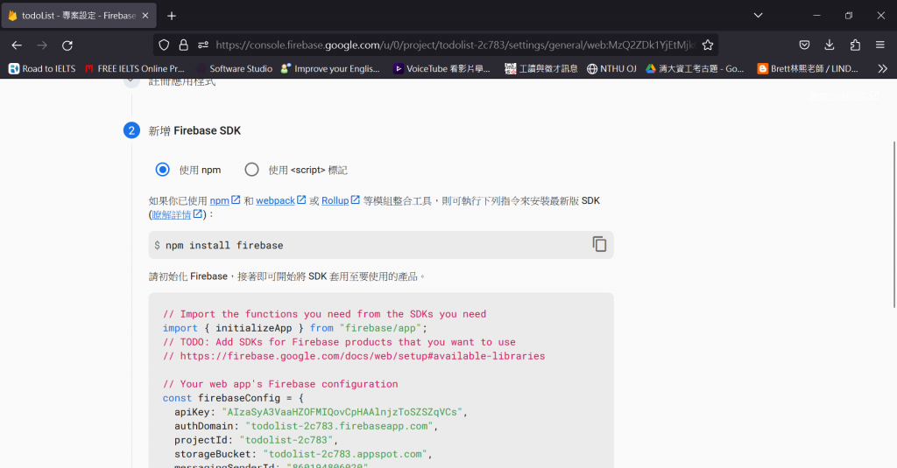Image resolution: width=897 pixels, height=468 pixels.
Task: Open the Firefox hamburger menu
Action: click(880, 45)
